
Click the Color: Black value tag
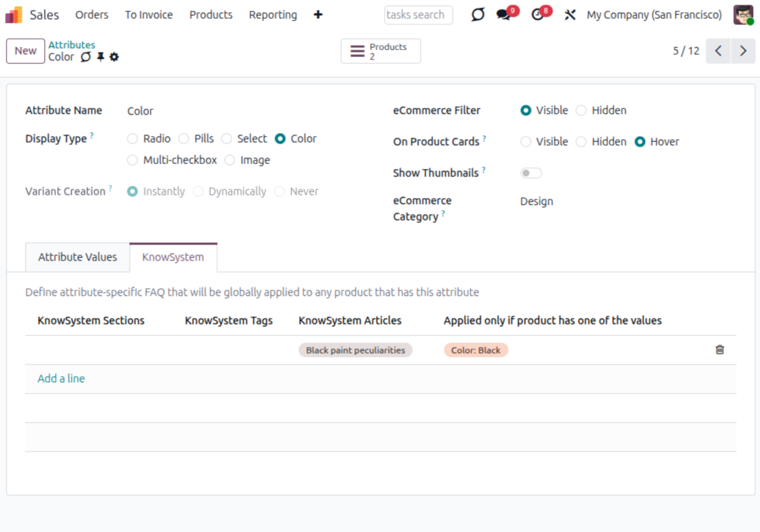[476, 350]
